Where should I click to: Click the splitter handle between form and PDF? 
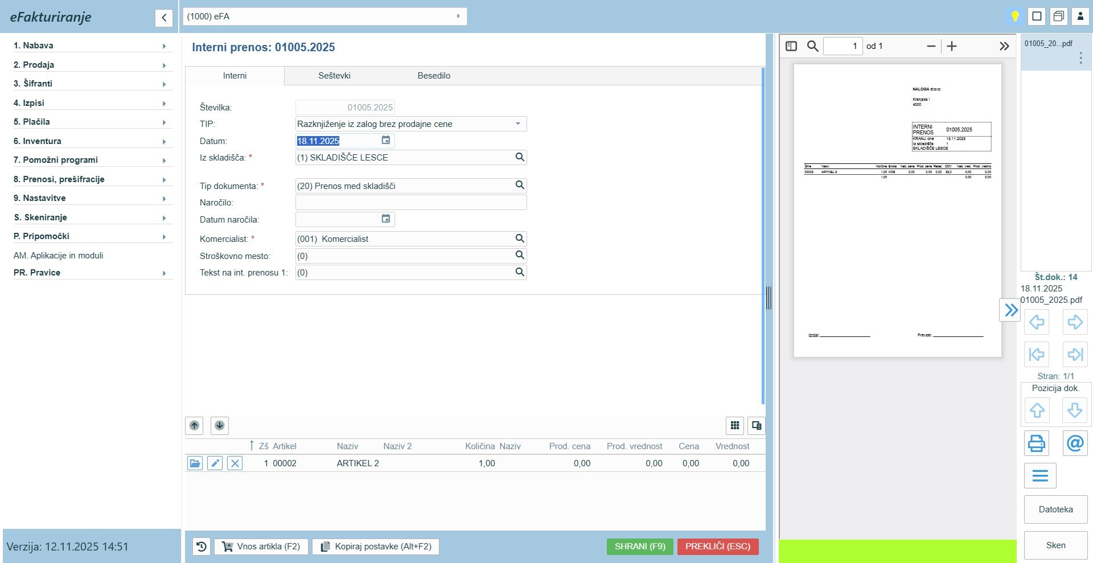[769, 298]
